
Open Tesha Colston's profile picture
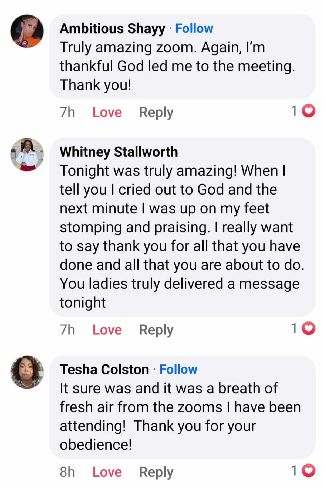27,372
